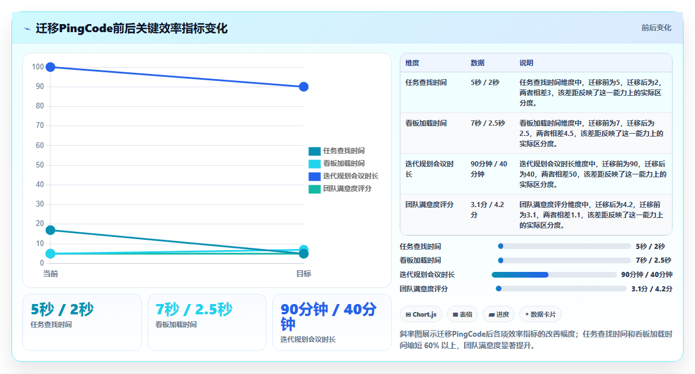
Task: Click the blue data point at 100
Action: pos(51,67)
